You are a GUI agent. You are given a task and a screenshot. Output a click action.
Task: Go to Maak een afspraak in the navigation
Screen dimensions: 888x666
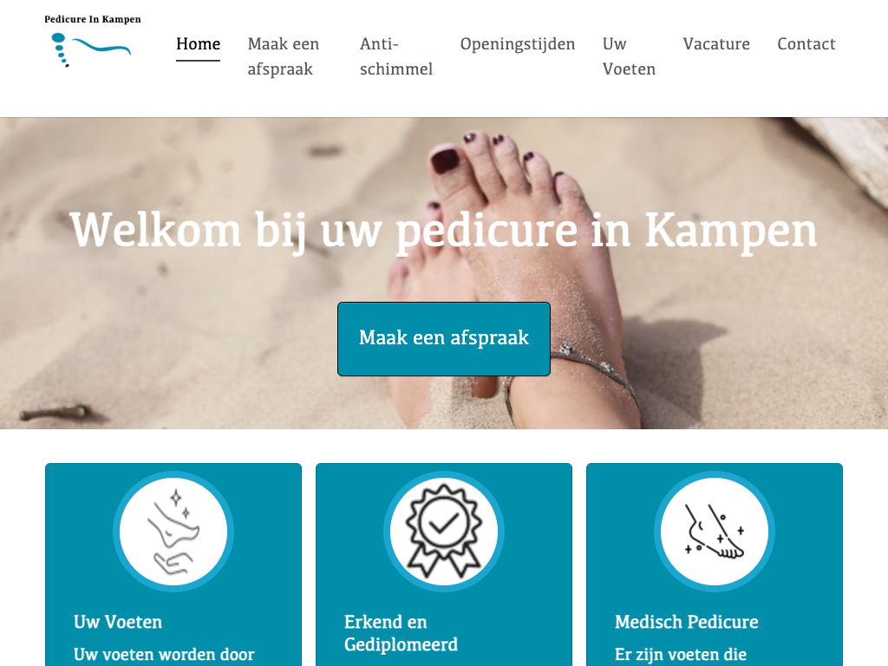pos(284,56)
